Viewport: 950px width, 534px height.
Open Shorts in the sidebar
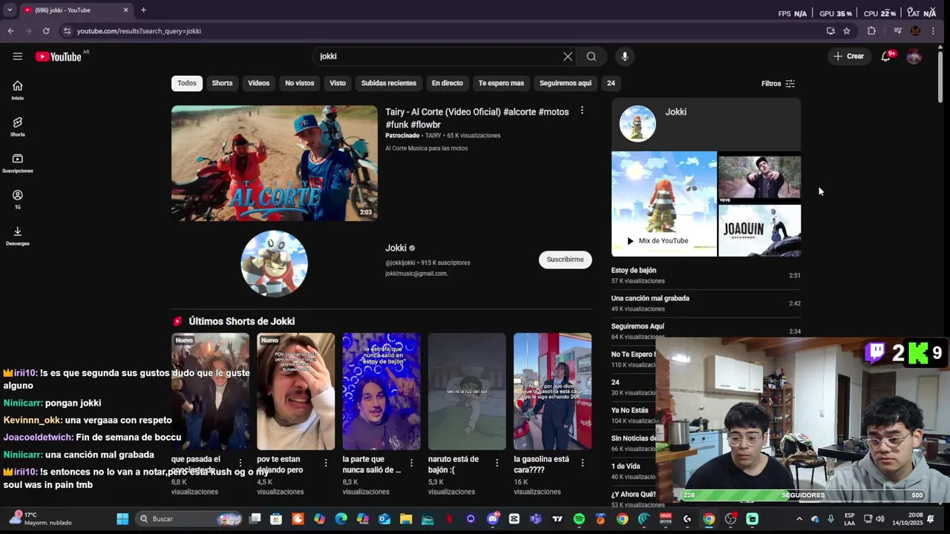pyautogui.click(x=17, y=127)
